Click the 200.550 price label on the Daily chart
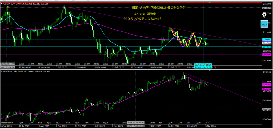The height and width of the screenshot is (129, 273). [x=267, y=109]
